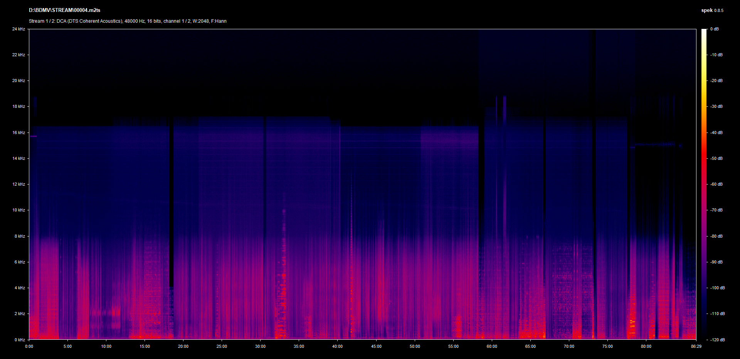740x359 pixels.
Task: Click the 0:00 time axis marker
Action: pyautogui.click(x=29, y=346)
